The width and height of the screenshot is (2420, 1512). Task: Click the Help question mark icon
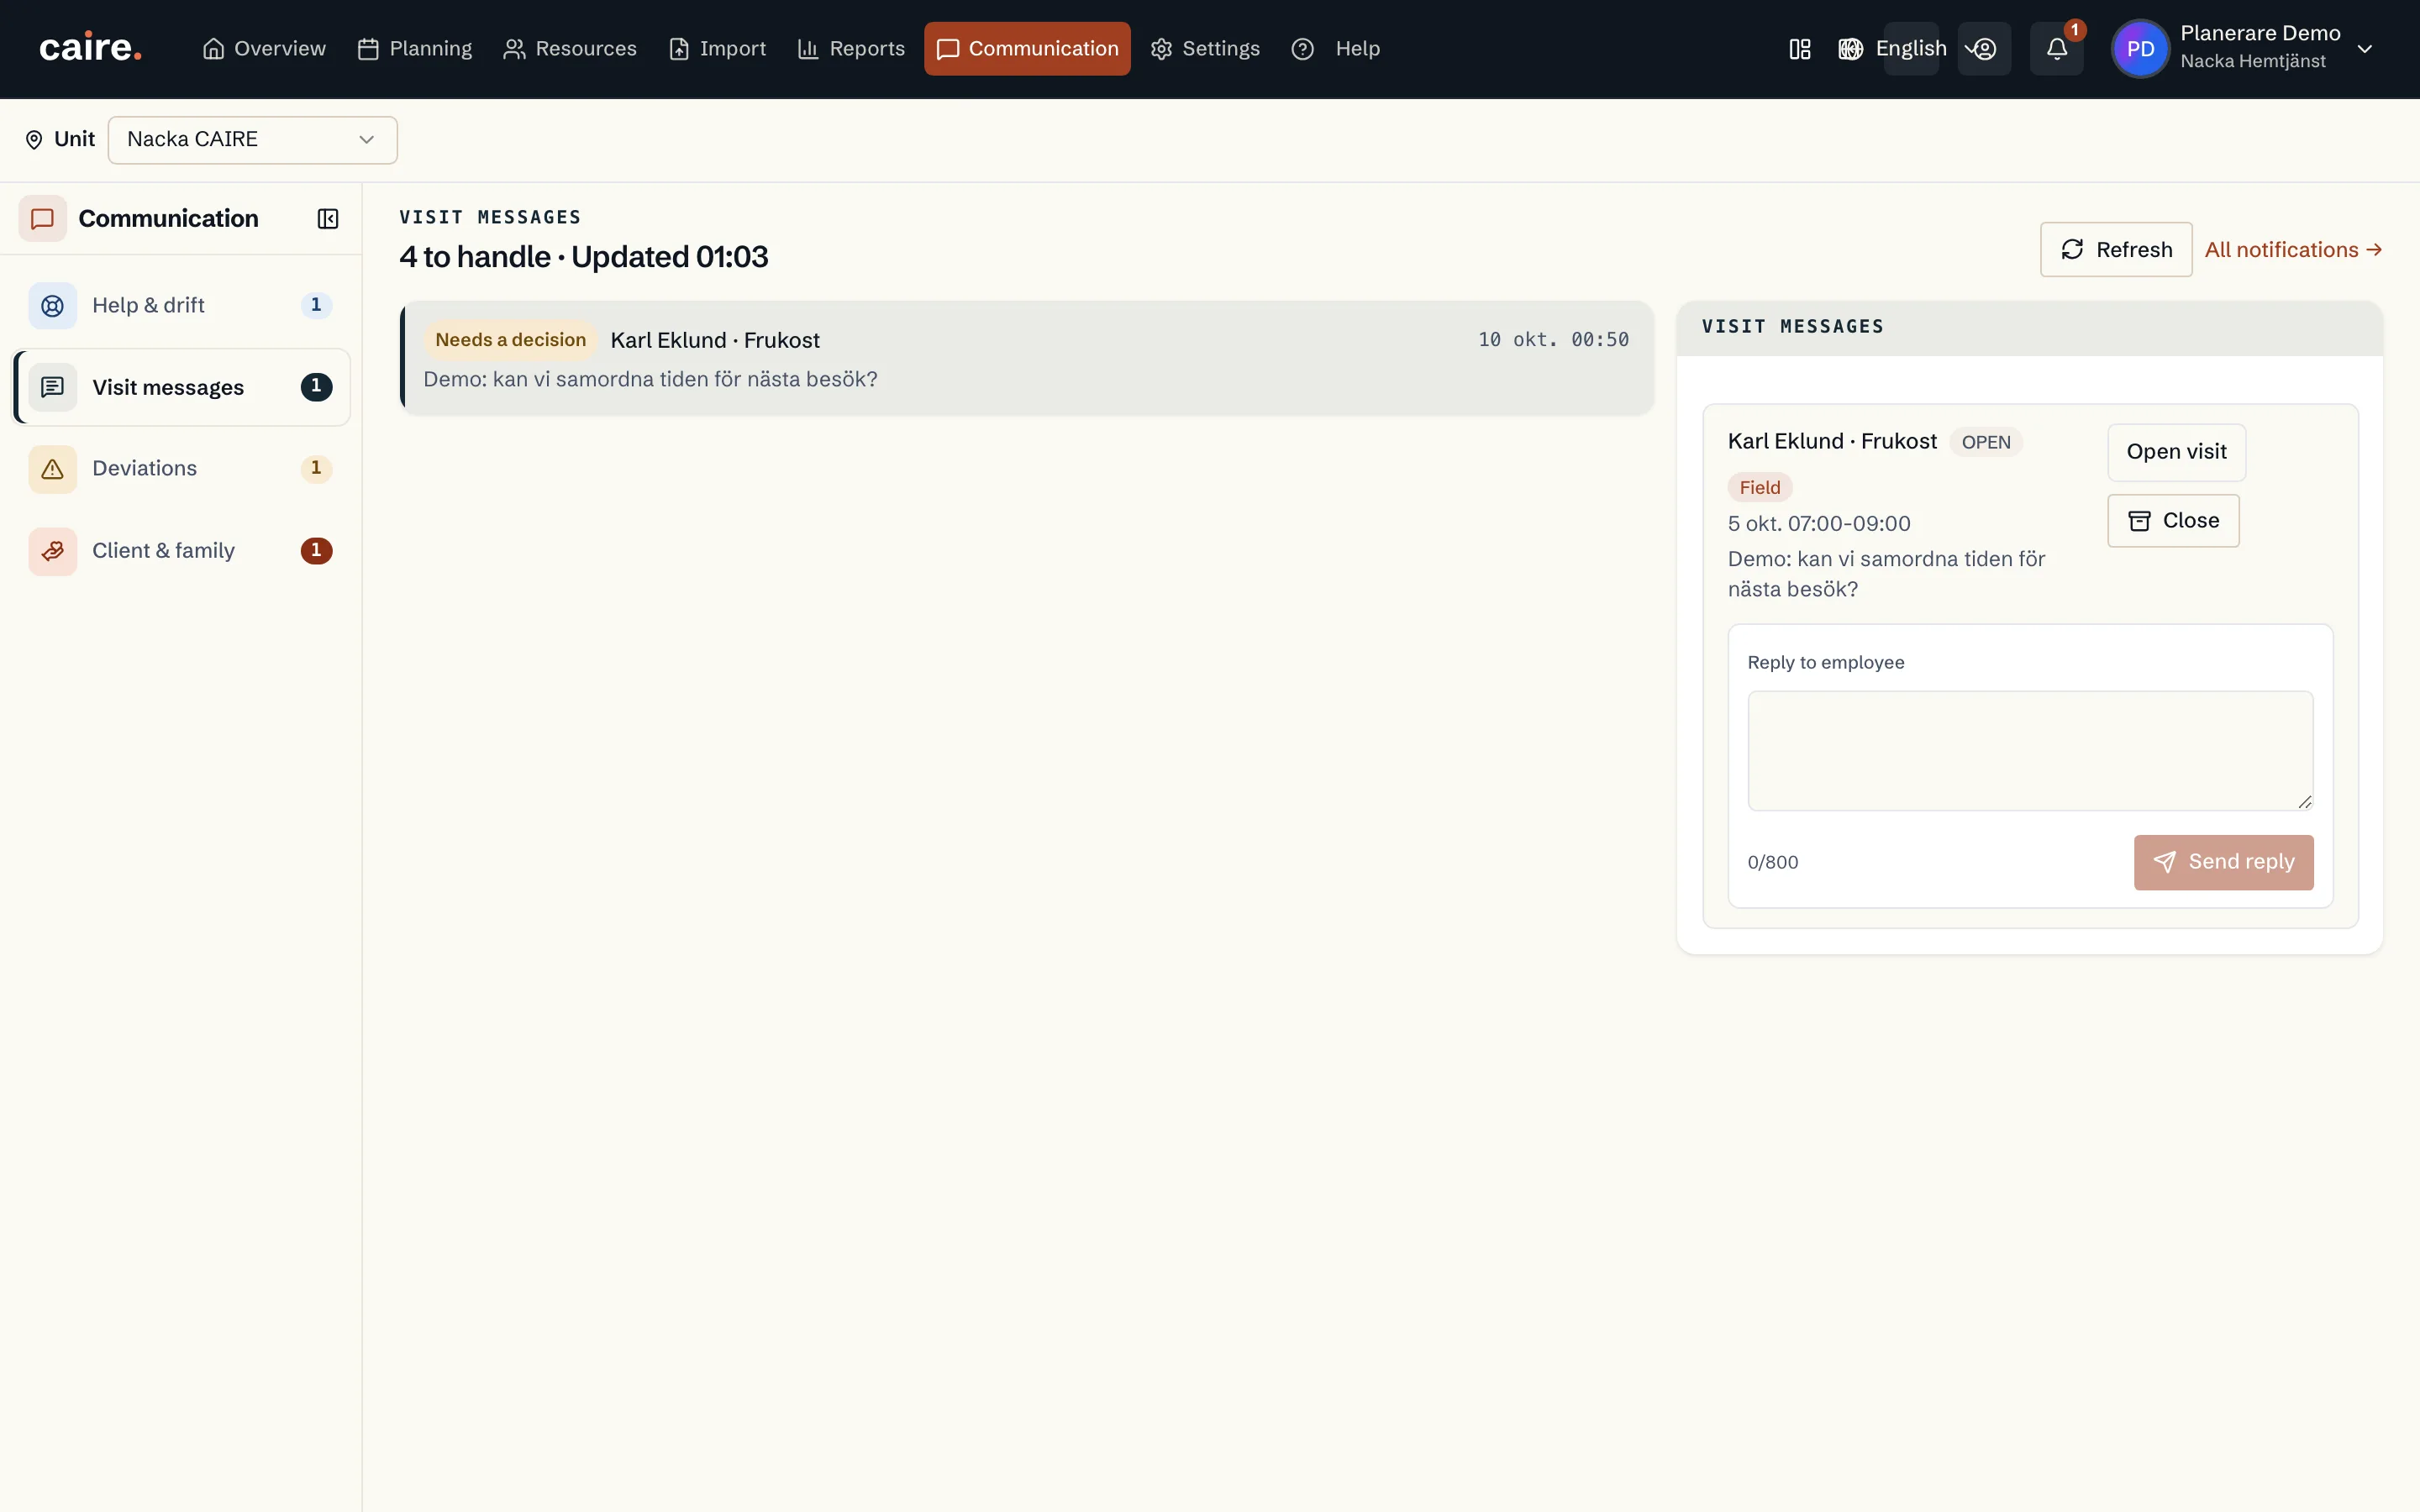click(1302, 49)
